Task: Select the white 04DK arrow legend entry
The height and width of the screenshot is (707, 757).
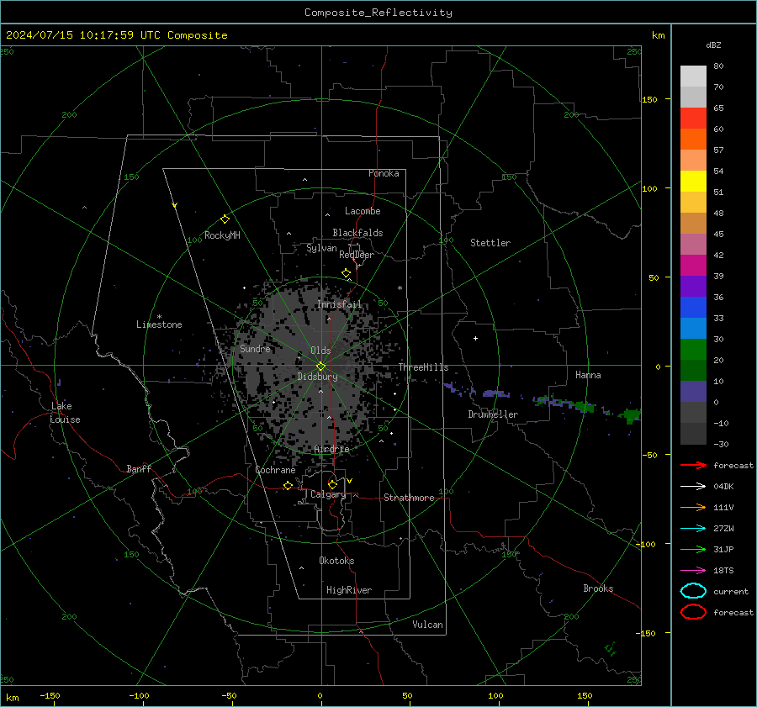Action: click(x=693, y=487)
